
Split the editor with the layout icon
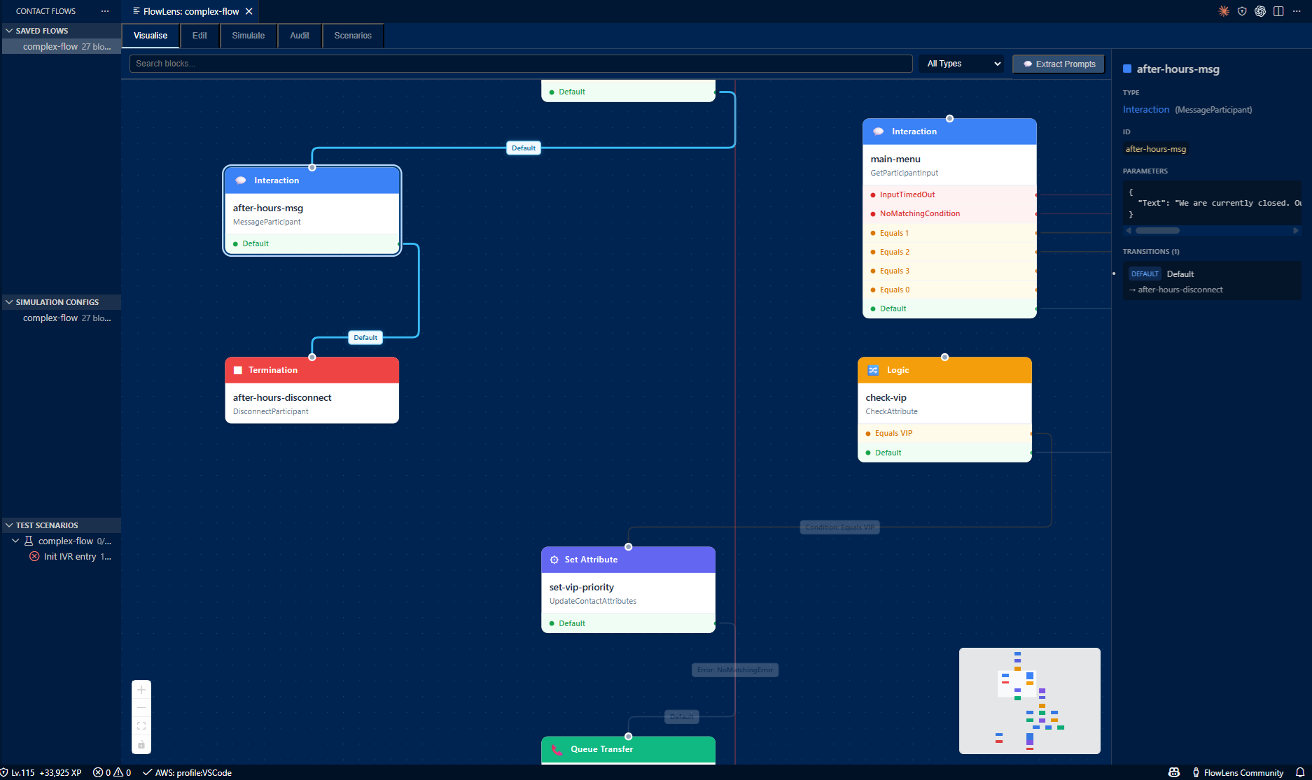(1278, 11)
